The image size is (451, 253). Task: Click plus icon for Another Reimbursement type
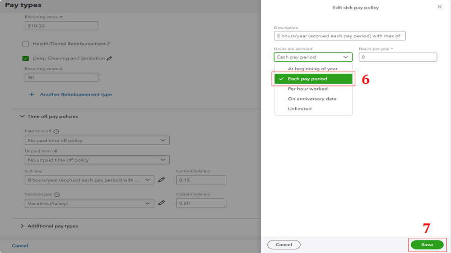point(32,95)
